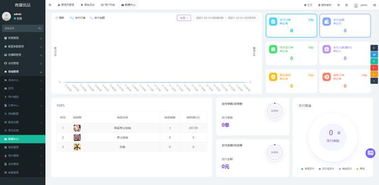
Task: Click 清除缓存 clear cache link
Action: 325,5
